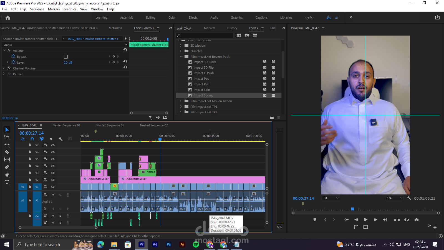Switch to the Color workspace

coord(172,17)
